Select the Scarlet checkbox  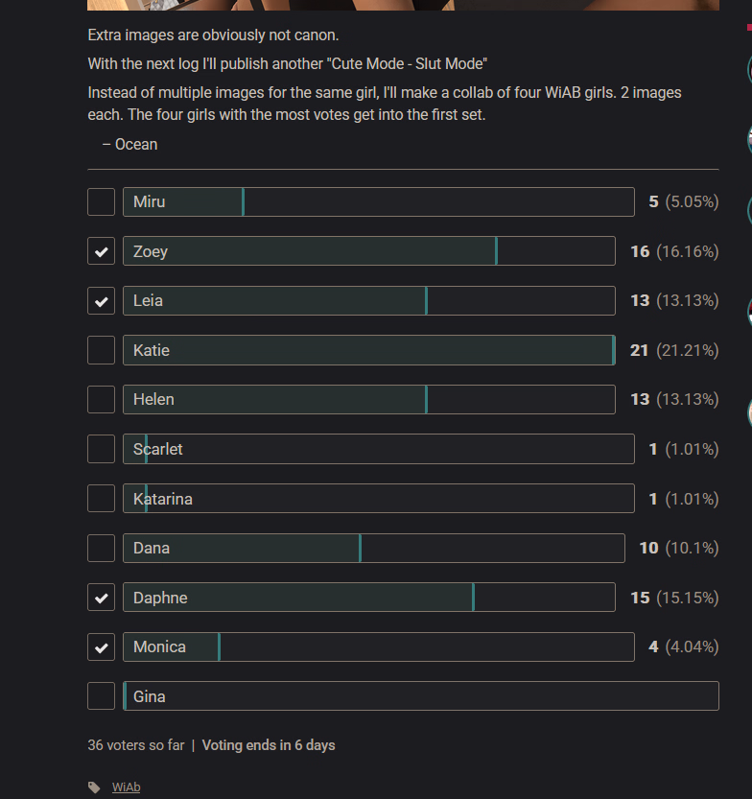[101, 449]
